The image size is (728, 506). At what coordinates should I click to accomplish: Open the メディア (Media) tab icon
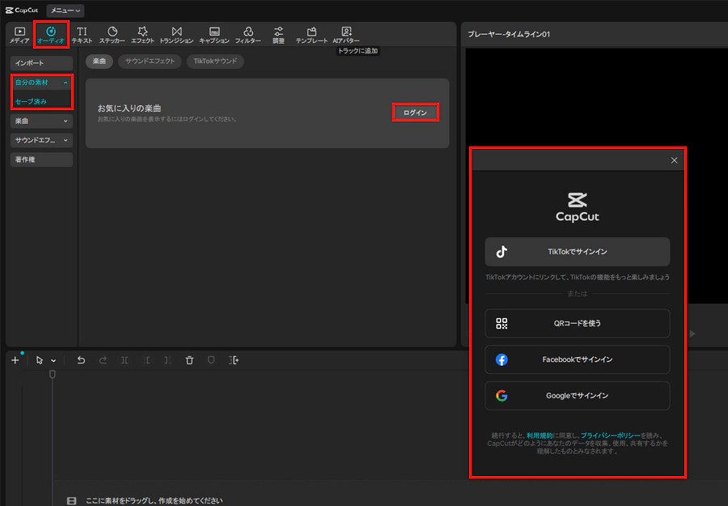19,35
